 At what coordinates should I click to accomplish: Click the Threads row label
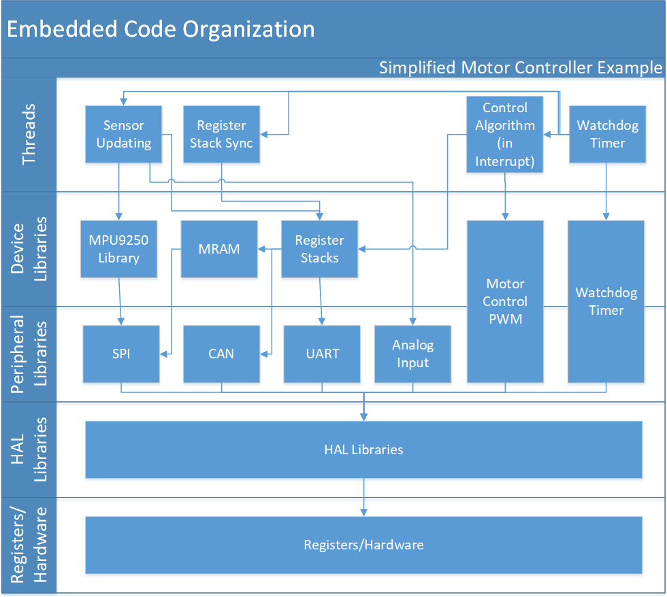coord(29,134)
